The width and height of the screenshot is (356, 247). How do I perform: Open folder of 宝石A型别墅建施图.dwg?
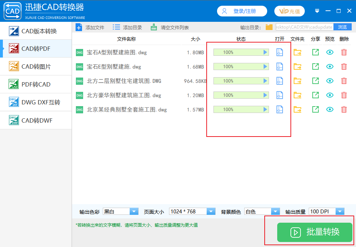pyautogui.click(x=297, y=52)
